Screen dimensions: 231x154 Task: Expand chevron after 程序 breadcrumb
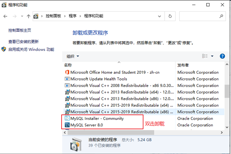point(80,16)
